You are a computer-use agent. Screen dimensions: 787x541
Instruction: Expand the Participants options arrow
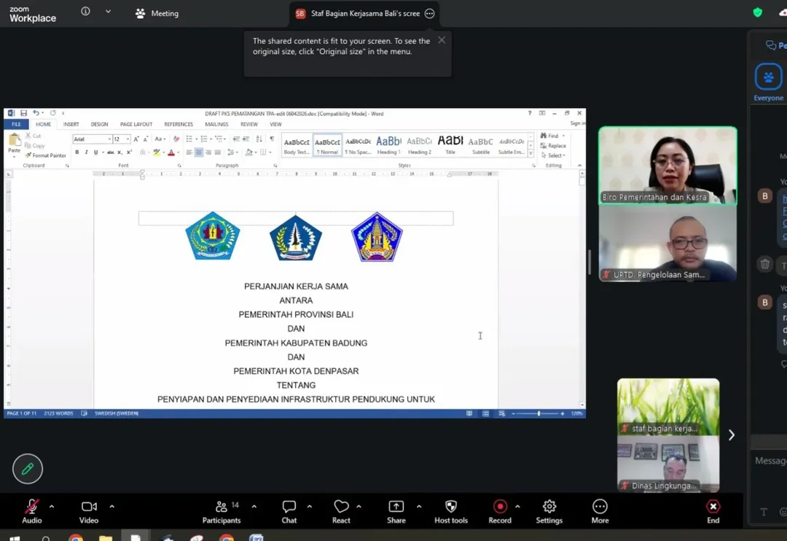(x=254, y=506)
